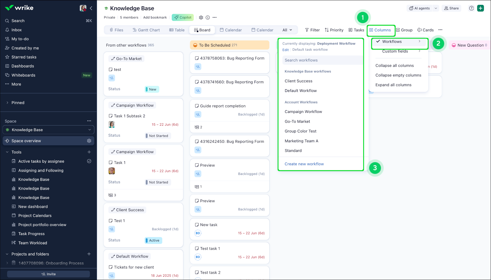
Task: Click 'Active' status on Test 1 card
Action: point(153,240)
